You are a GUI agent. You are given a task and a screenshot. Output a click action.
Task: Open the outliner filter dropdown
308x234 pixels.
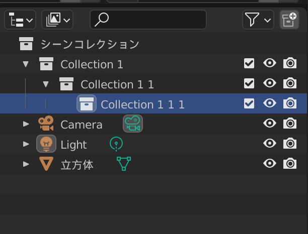[x=258, y=20]
